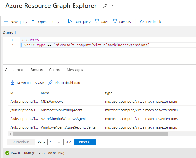Click left arrow of horizontal scrollbar

[10, 134]
